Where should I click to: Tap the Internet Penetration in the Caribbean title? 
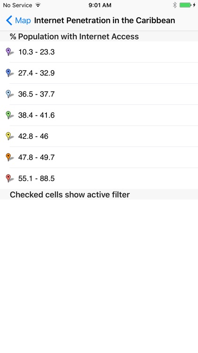(x=105, y=21)
